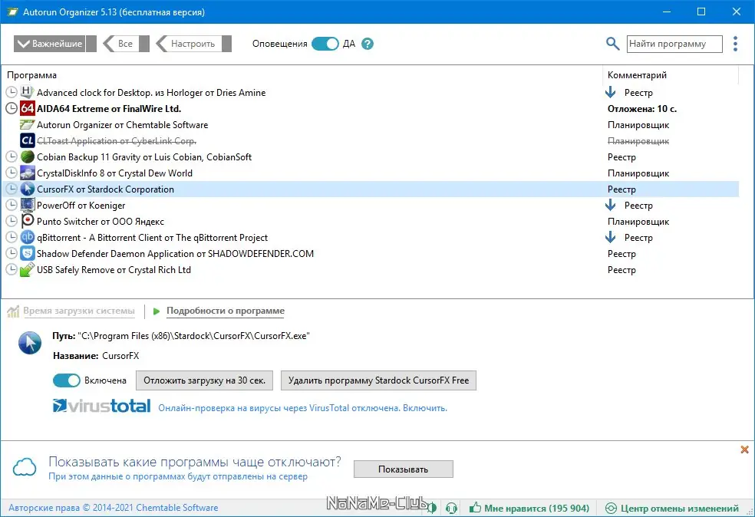Click the Реестр comment in USB Safely Remove row

point(621,270)
